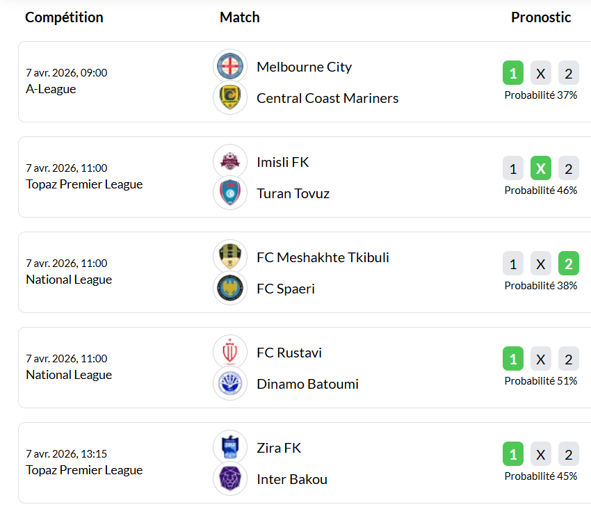Click the Compétition column header

coord(64,17)
